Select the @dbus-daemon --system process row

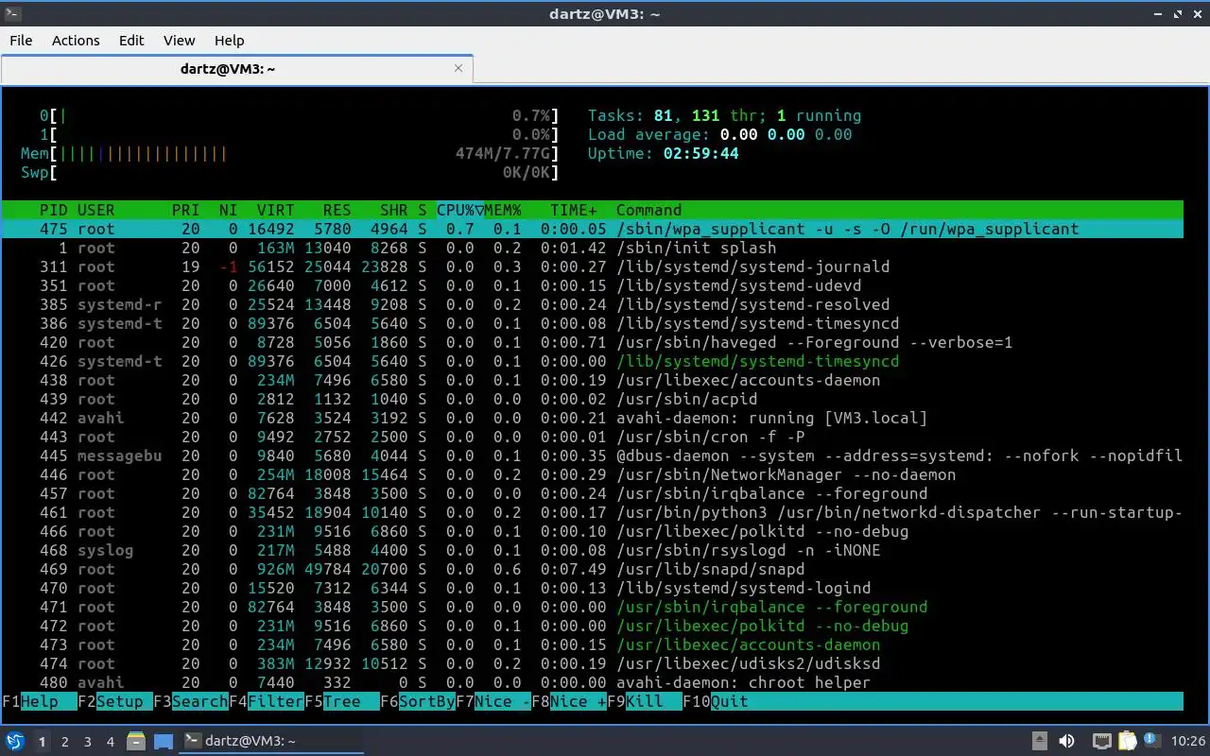coord(592,455)
